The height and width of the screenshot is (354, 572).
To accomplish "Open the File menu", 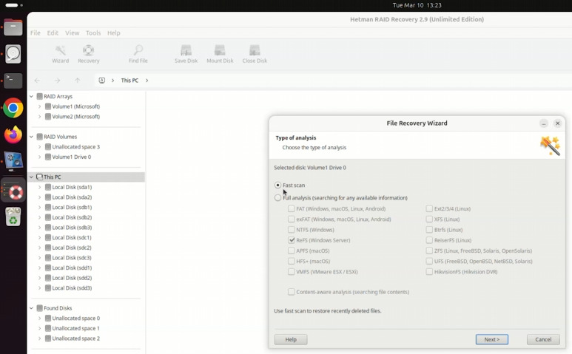I will pos(36,33).
